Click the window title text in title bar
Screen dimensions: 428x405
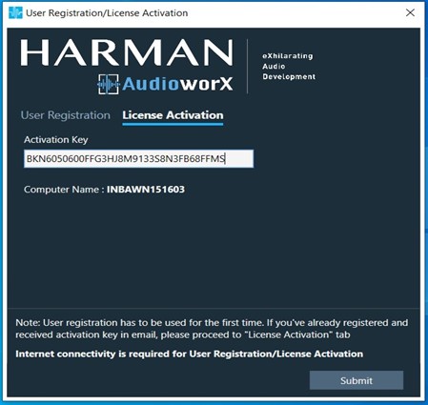107,13
